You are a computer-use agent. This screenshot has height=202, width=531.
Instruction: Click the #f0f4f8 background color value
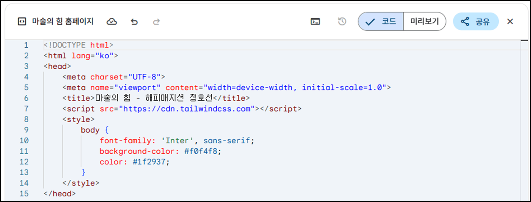pos(201,151)
